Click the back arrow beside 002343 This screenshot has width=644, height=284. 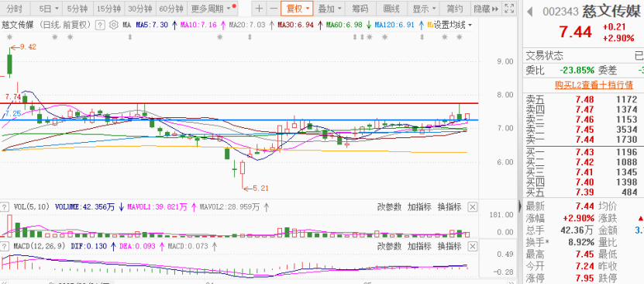[530, 12]
